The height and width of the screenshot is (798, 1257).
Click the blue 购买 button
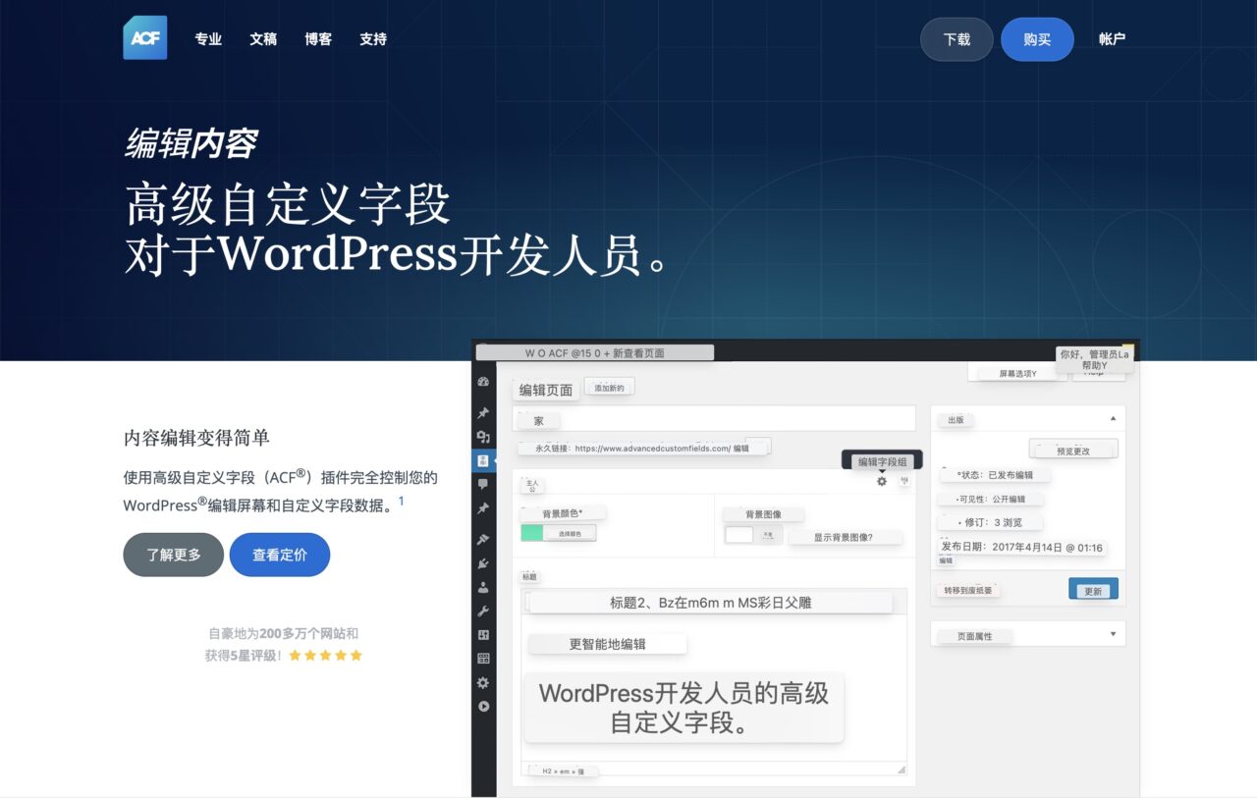point(1037,39)
